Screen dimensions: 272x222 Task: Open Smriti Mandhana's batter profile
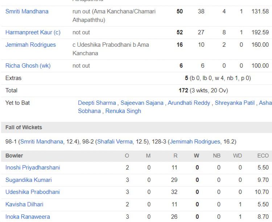click(27, 12)
